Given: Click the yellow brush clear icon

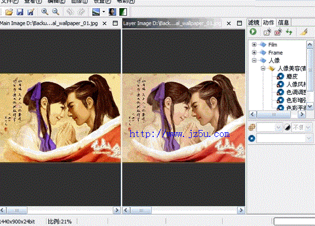Looking at the screenshot, I should pos(304,32).
